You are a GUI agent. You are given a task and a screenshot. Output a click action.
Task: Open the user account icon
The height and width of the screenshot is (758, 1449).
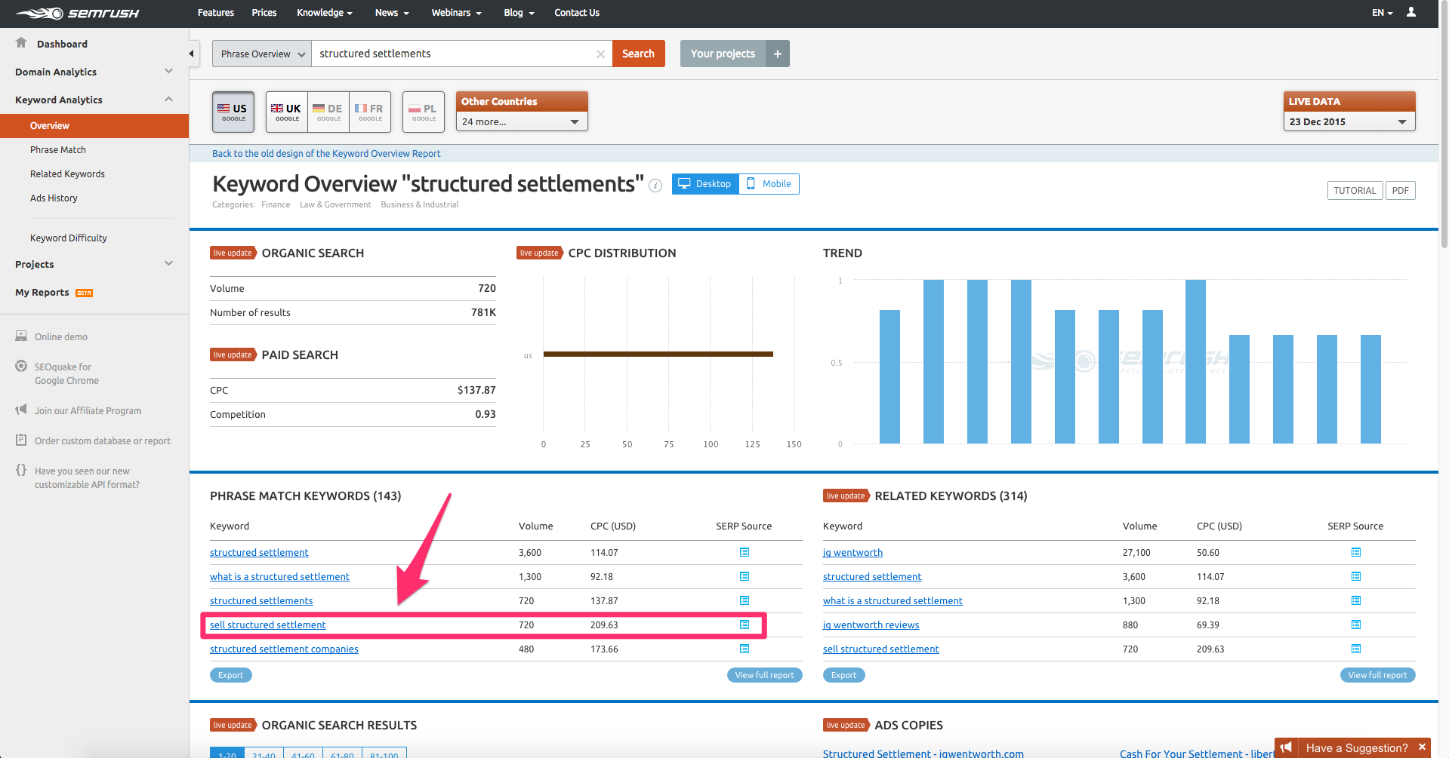click(1410, 12)
